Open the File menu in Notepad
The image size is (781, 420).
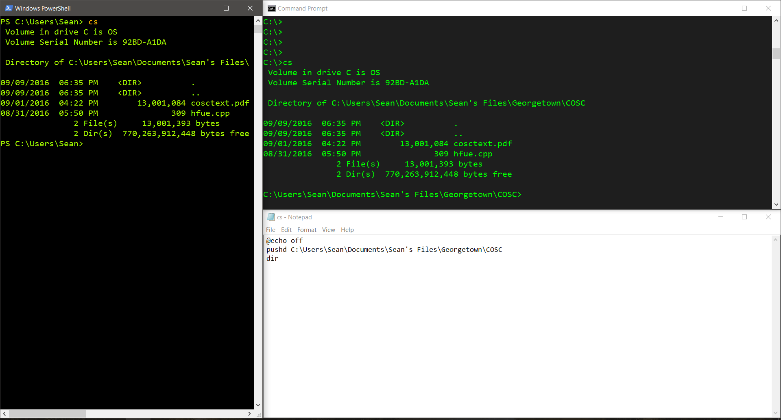pyautogui.click(x=271, y=230)
